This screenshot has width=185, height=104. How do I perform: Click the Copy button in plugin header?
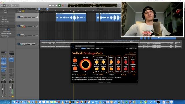click(x=88, y=48)
